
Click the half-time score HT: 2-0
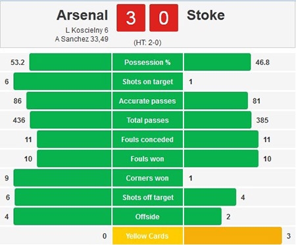tap(147, 43)
